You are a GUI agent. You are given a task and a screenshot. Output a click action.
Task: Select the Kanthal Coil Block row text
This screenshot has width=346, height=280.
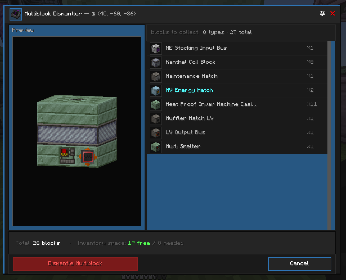190,62
